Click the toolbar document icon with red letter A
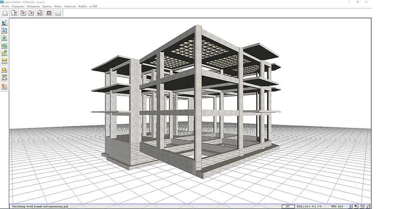The height and width of the screenshot is (209, 395). coord(30,13)
